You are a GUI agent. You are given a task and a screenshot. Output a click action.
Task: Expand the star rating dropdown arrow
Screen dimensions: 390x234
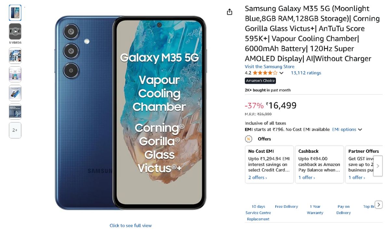281,73
